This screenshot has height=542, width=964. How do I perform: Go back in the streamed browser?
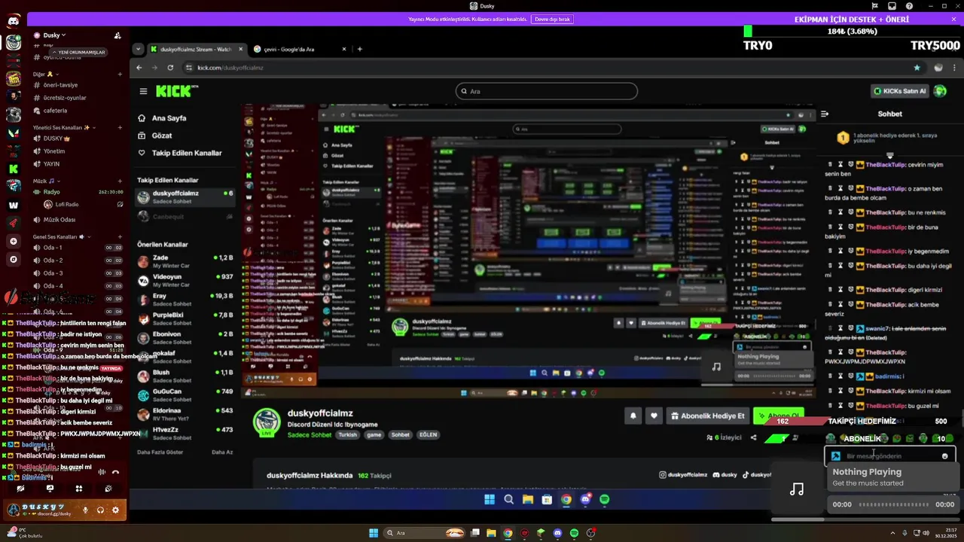pyautogui.click(x=138, y=68)
